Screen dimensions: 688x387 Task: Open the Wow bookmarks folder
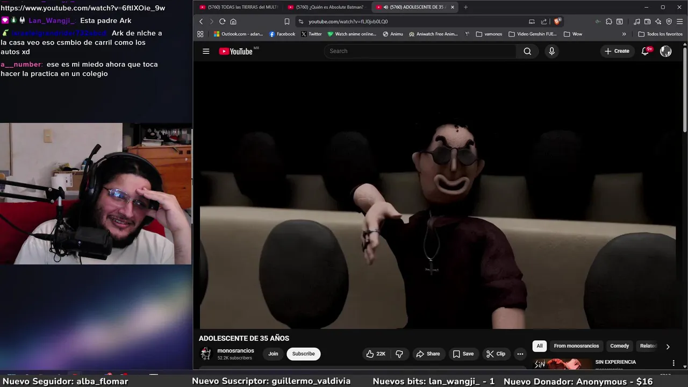coord(573,34)
